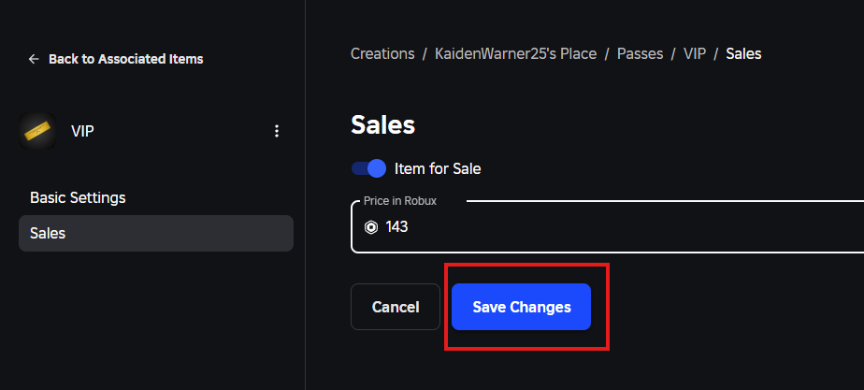Go back to Associated Items link text
Viewport: 864px width, 390px height.
click(x=125, y=59)
